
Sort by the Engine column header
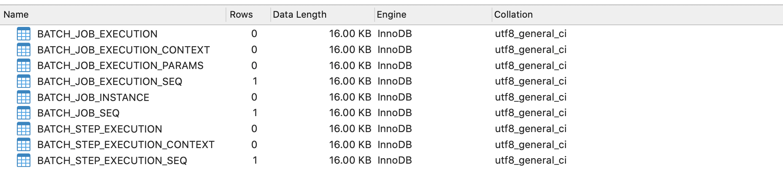coord(433,15)
